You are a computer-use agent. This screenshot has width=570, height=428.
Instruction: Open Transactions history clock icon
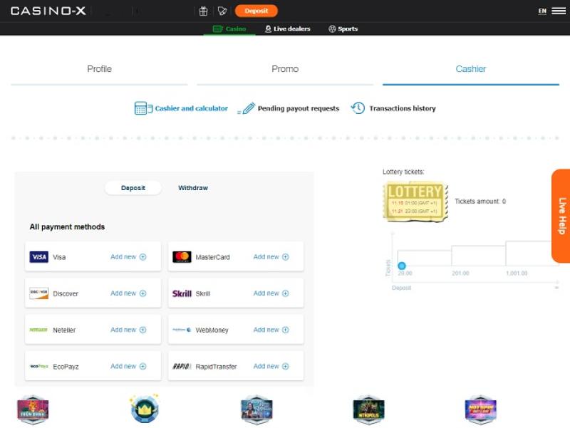point(358,108)
